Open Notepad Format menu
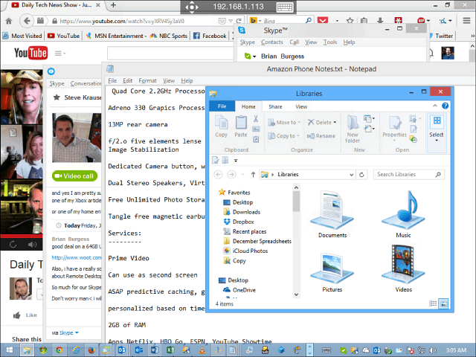 pyautogui.click(x=147, y=80)
